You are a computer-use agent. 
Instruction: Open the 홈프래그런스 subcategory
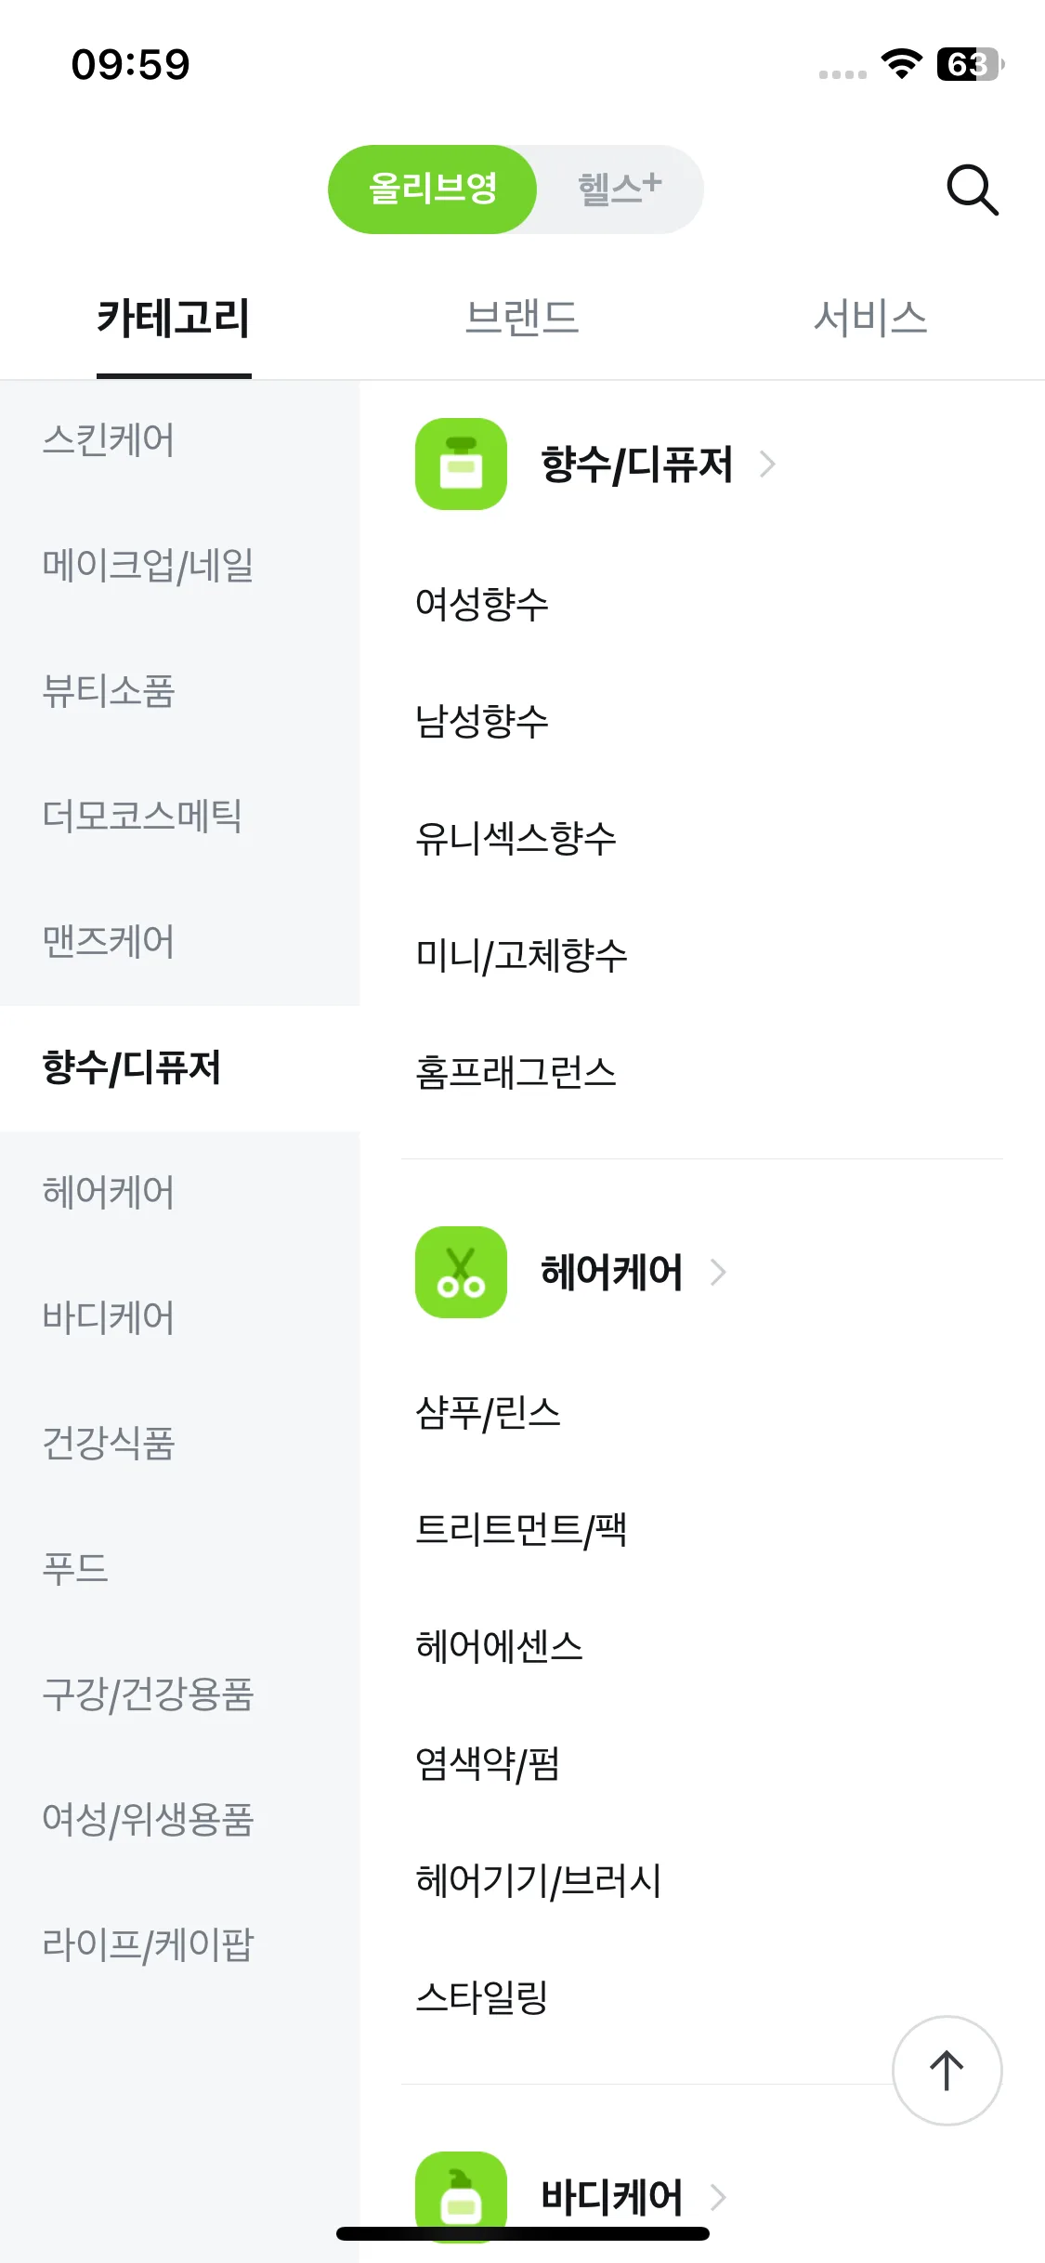click(516, 1072)
